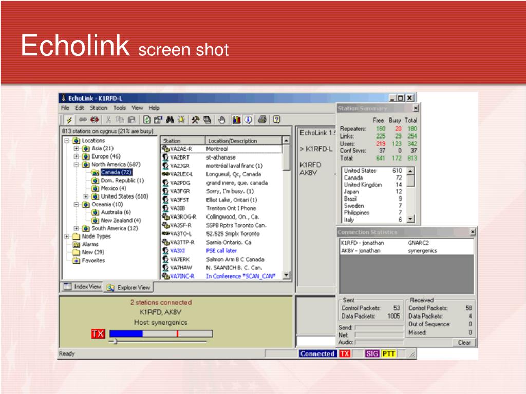Viewport: 526px width, 394px height.
Task: Close the Station Summary panel
Action: tap(415, 108)
